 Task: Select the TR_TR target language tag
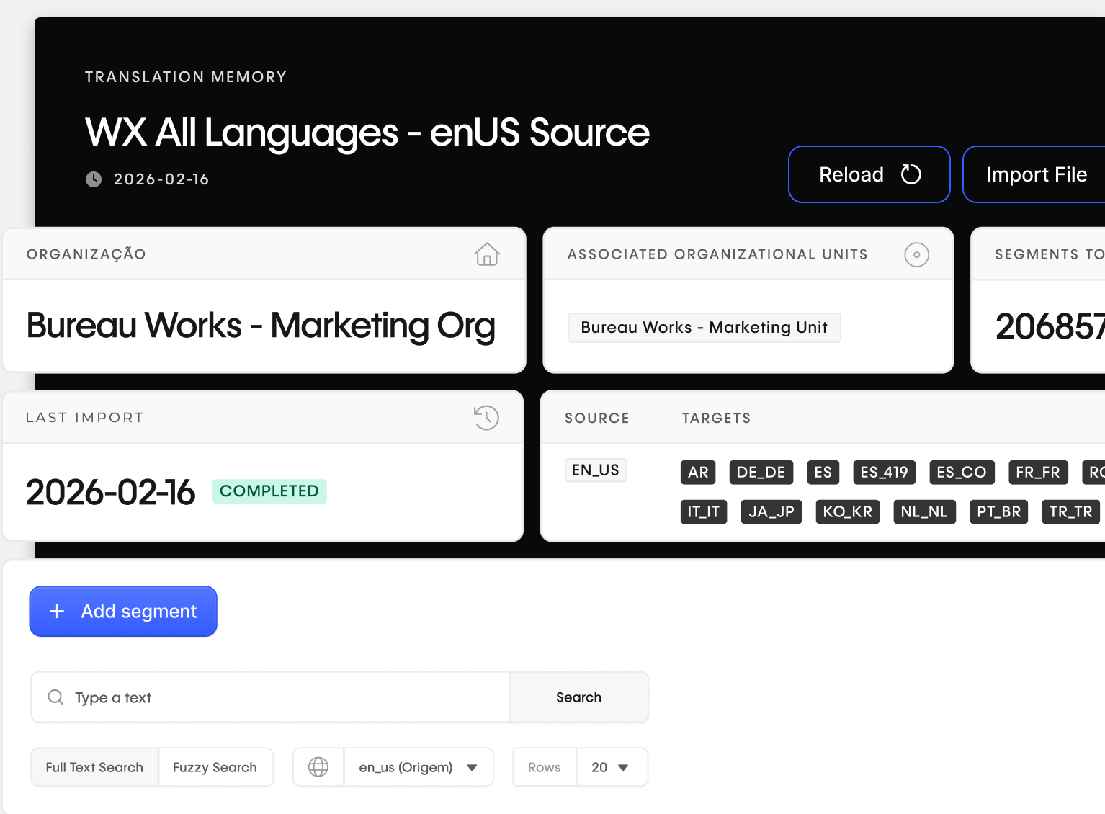tap(1071, 512)
